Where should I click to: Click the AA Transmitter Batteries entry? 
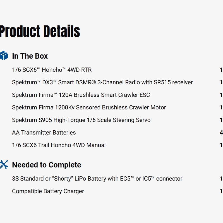(x=44, y=133)
